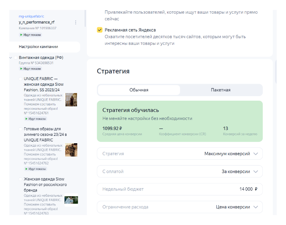Select the Винтажная одежда (РФ) group checkbox
The image size is (286, 225).
pos(16,57)
